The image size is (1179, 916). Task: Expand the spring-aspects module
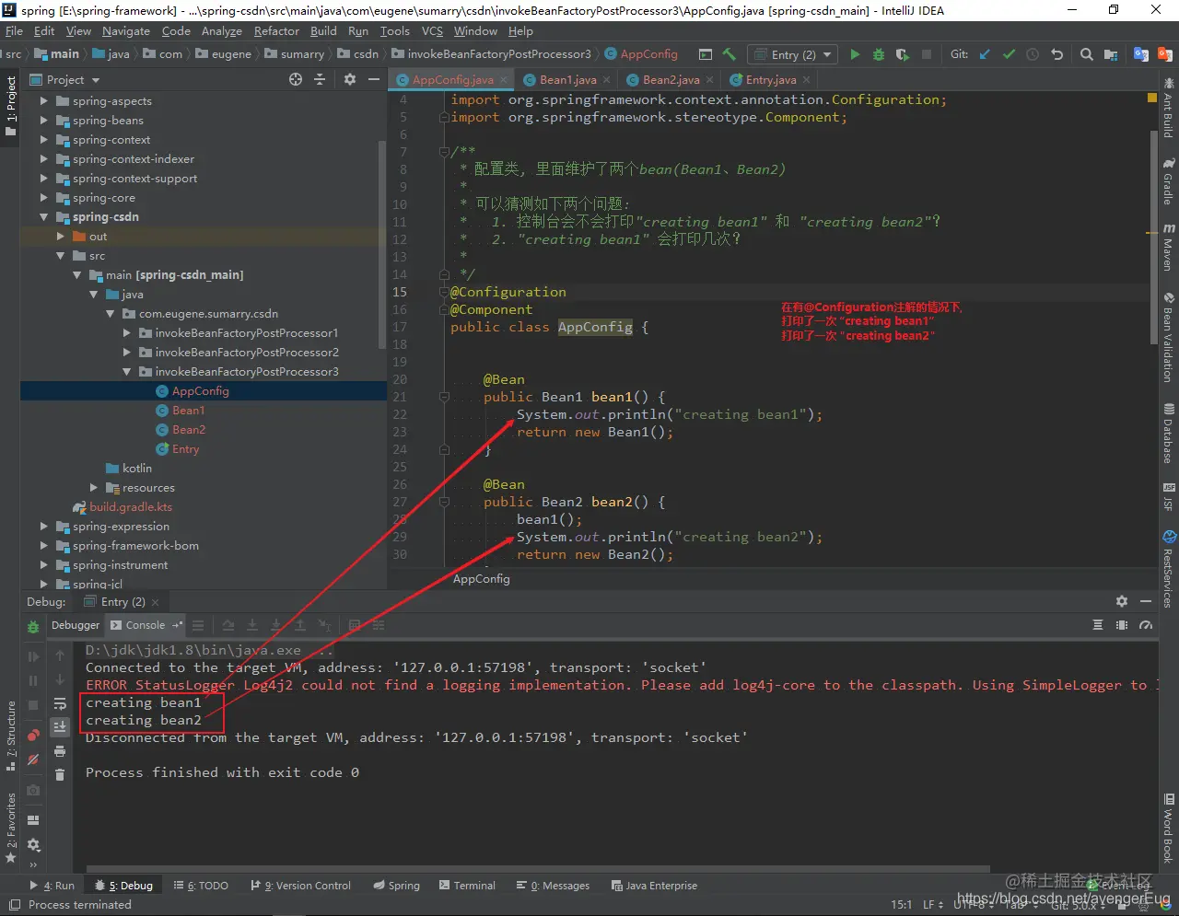click(x=43, y=101)
